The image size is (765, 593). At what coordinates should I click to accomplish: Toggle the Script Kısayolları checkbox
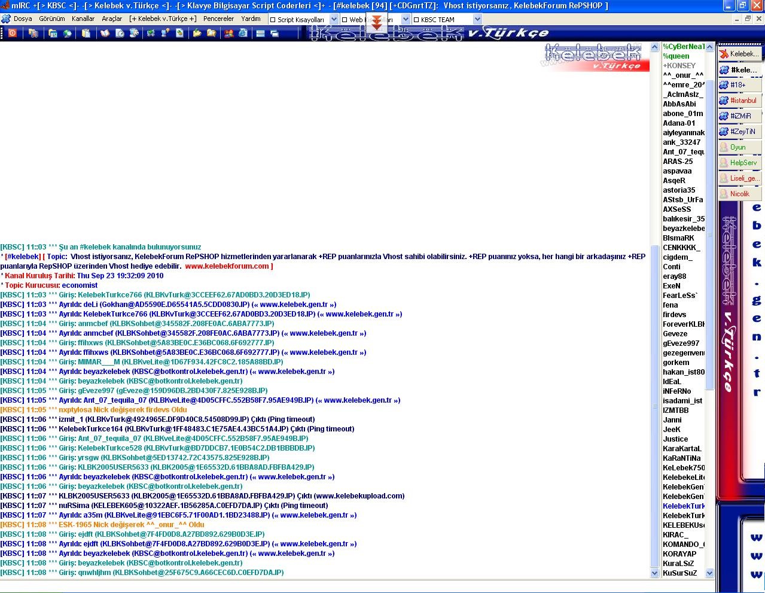(x=273, y=20)
